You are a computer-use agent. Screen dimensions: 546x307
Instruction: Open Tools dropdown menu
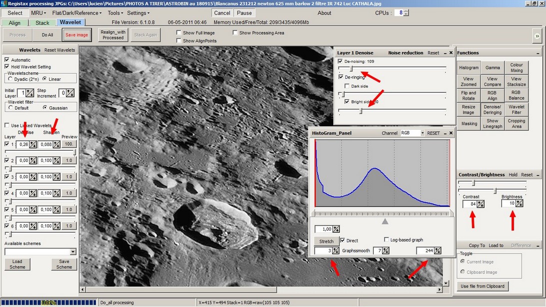(115, 13)
